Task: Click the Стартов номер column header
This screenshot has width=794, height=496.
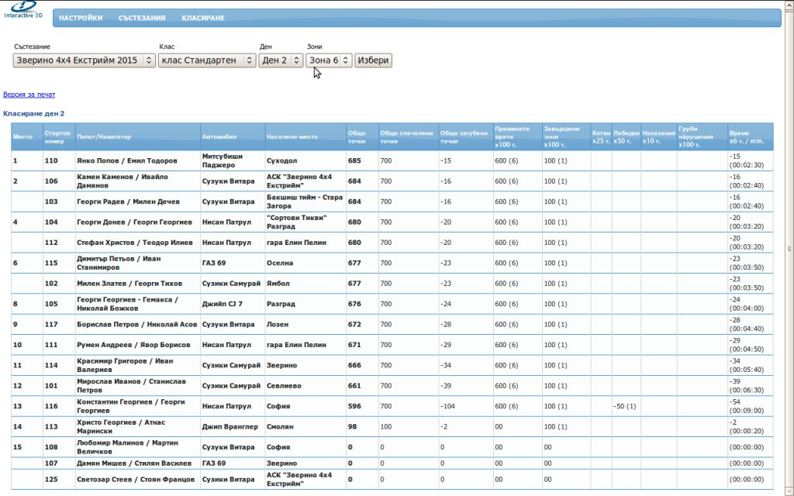Action: coord(58,136)
